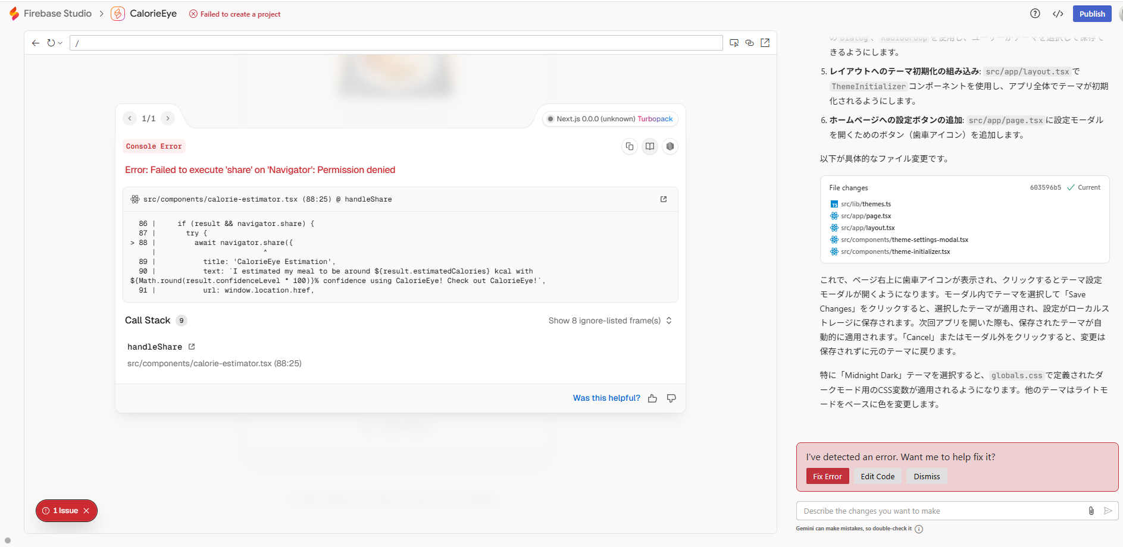Dismiss the detected error prompt
Image resolution: width=1123 pixels, height=547 pixels.
pos(927,476)
